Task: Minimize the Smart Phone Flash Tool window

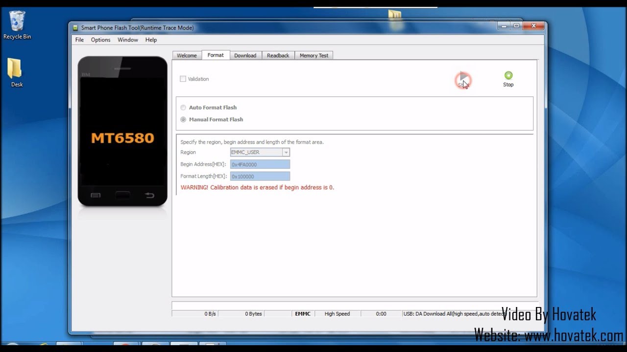Action: point(505,26)
